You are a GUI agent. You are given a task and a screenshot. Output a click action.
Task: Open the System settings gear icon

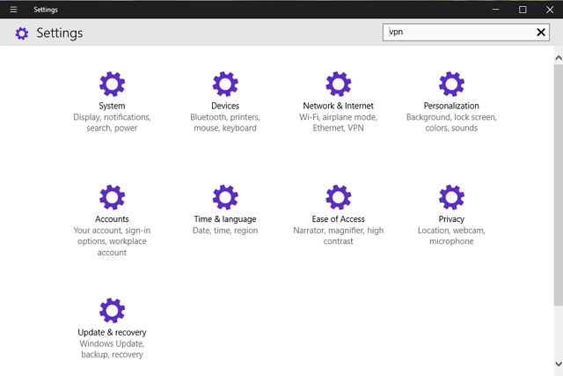tap(112, 85)
